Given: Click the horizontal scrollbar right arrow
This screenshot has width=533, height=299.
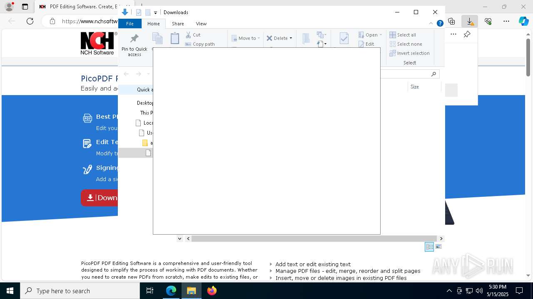Looking at the screenshot, I should click(x=441, y=238).
